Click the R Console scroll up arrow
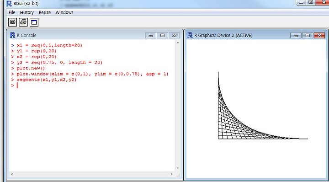The height and width of the screenshot is (182, 329). click(178, 43)
